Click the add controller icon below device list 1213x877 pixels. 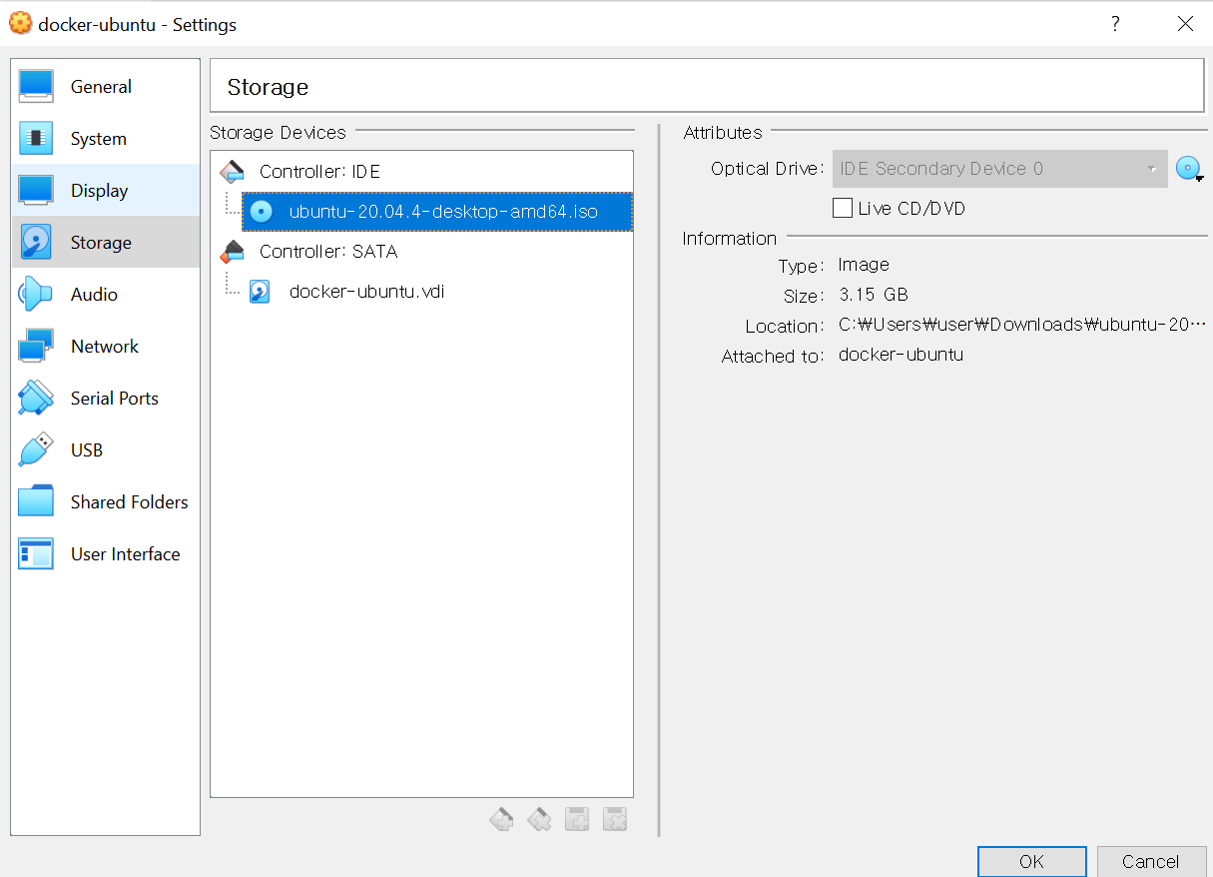click(501, 820)
